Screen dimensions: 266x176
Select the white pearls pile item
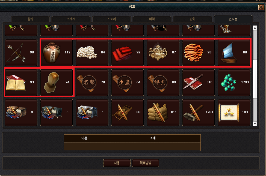[x=92, y=53]
